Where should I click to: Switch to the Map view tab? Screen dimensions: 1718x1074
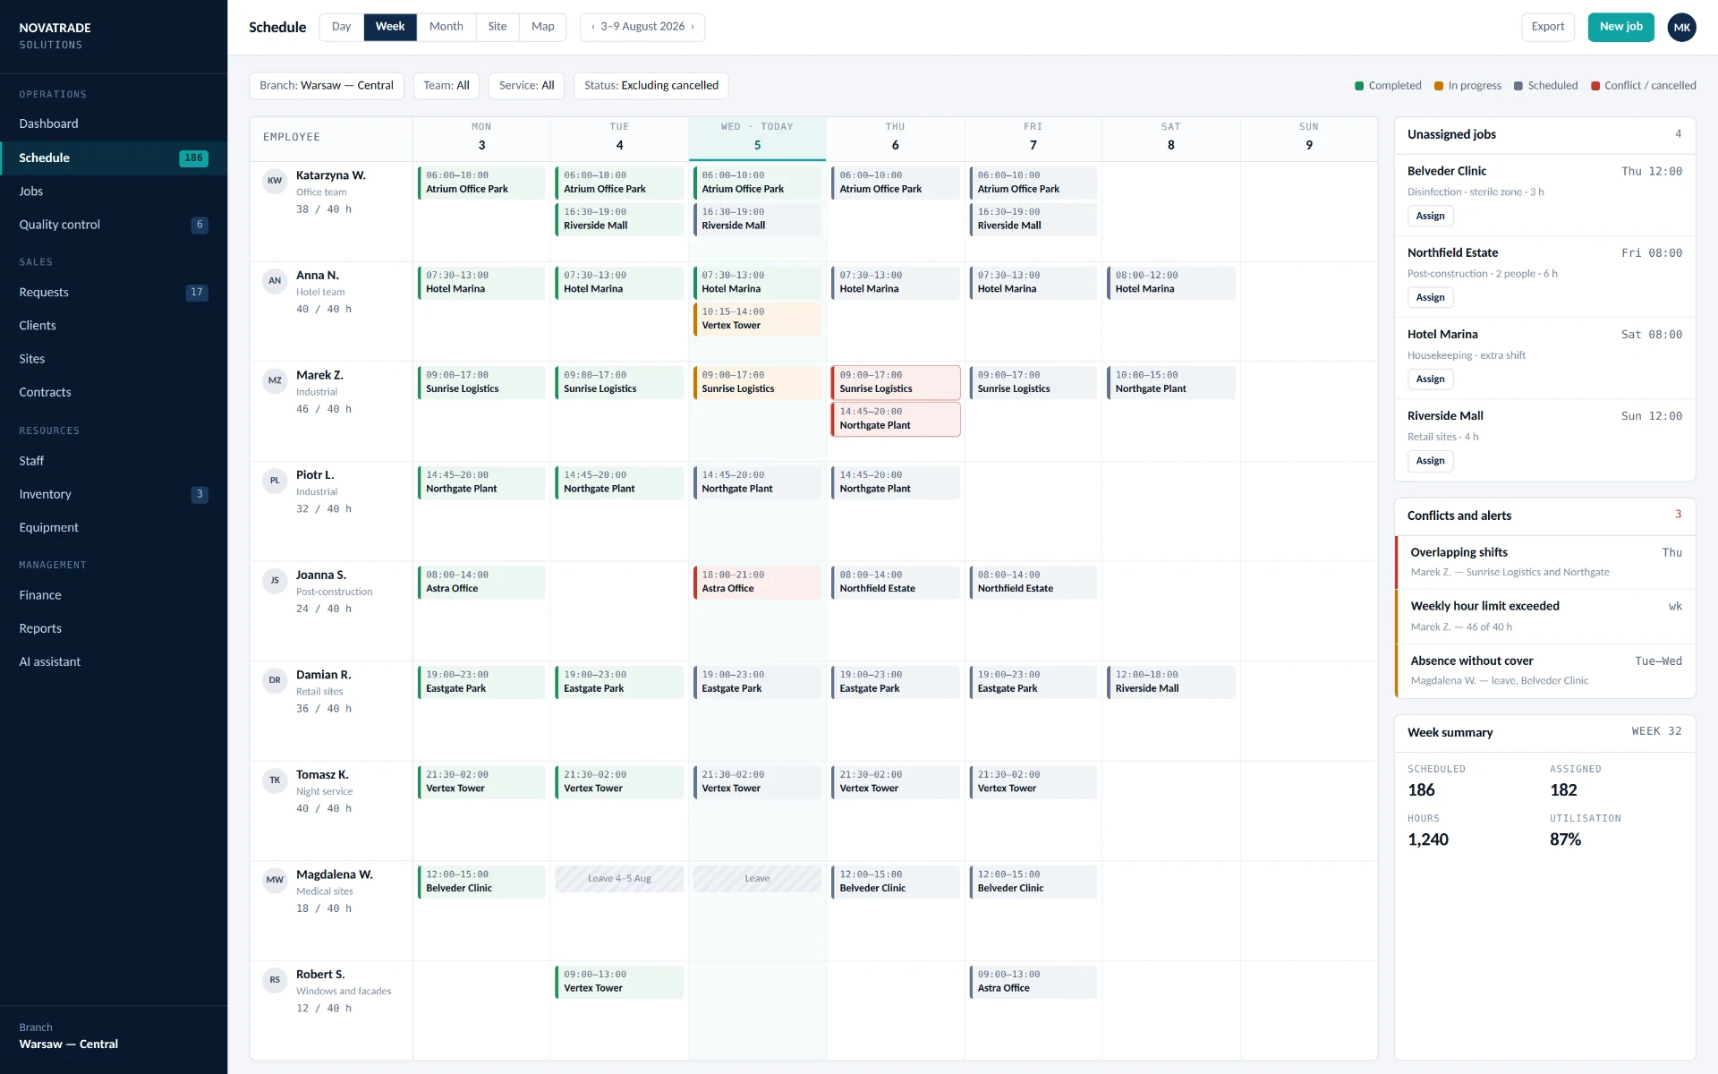tap(543, 27)
